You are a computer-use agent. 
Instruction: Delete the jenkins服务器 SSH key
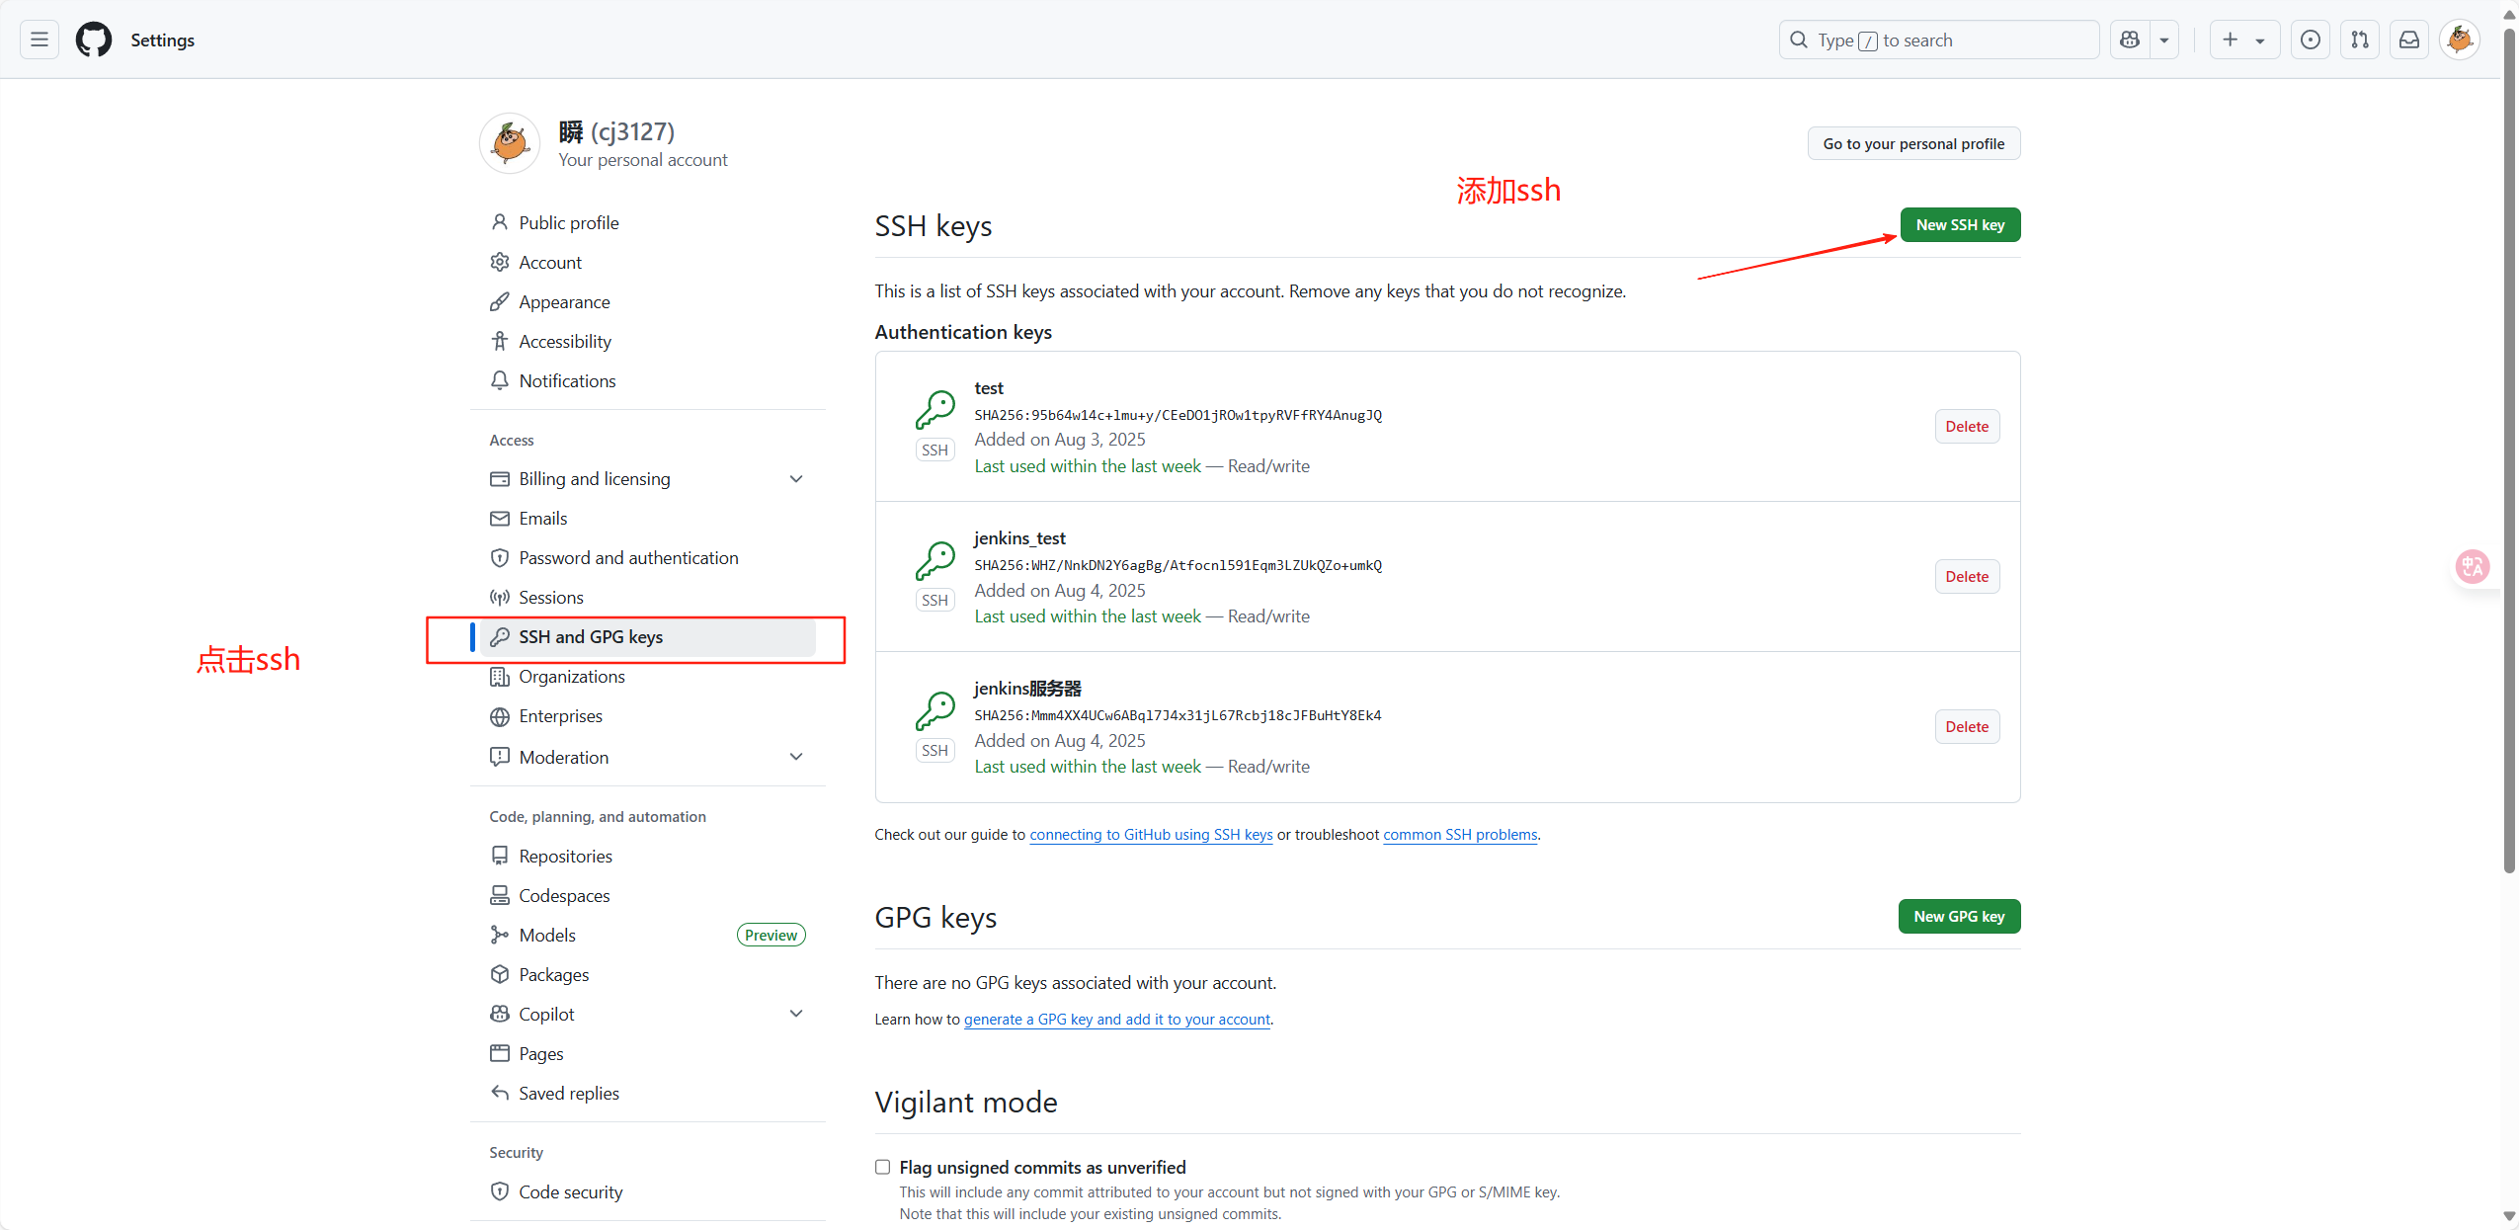[1967, 726]
